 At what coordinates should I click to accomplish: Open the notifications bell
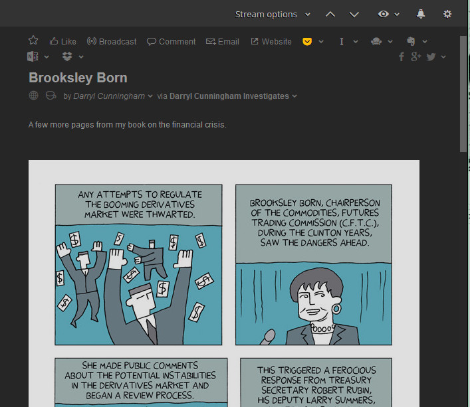click(421, 14)
